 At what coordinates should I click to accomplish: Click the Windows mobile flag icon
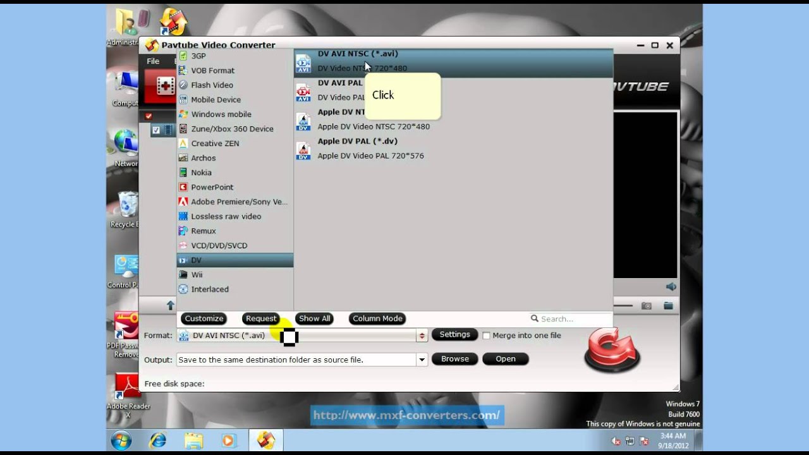coord(183,114)
